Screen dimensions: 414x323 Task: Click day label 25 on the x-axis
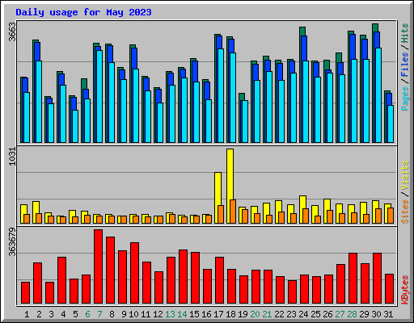click(315, 314)
